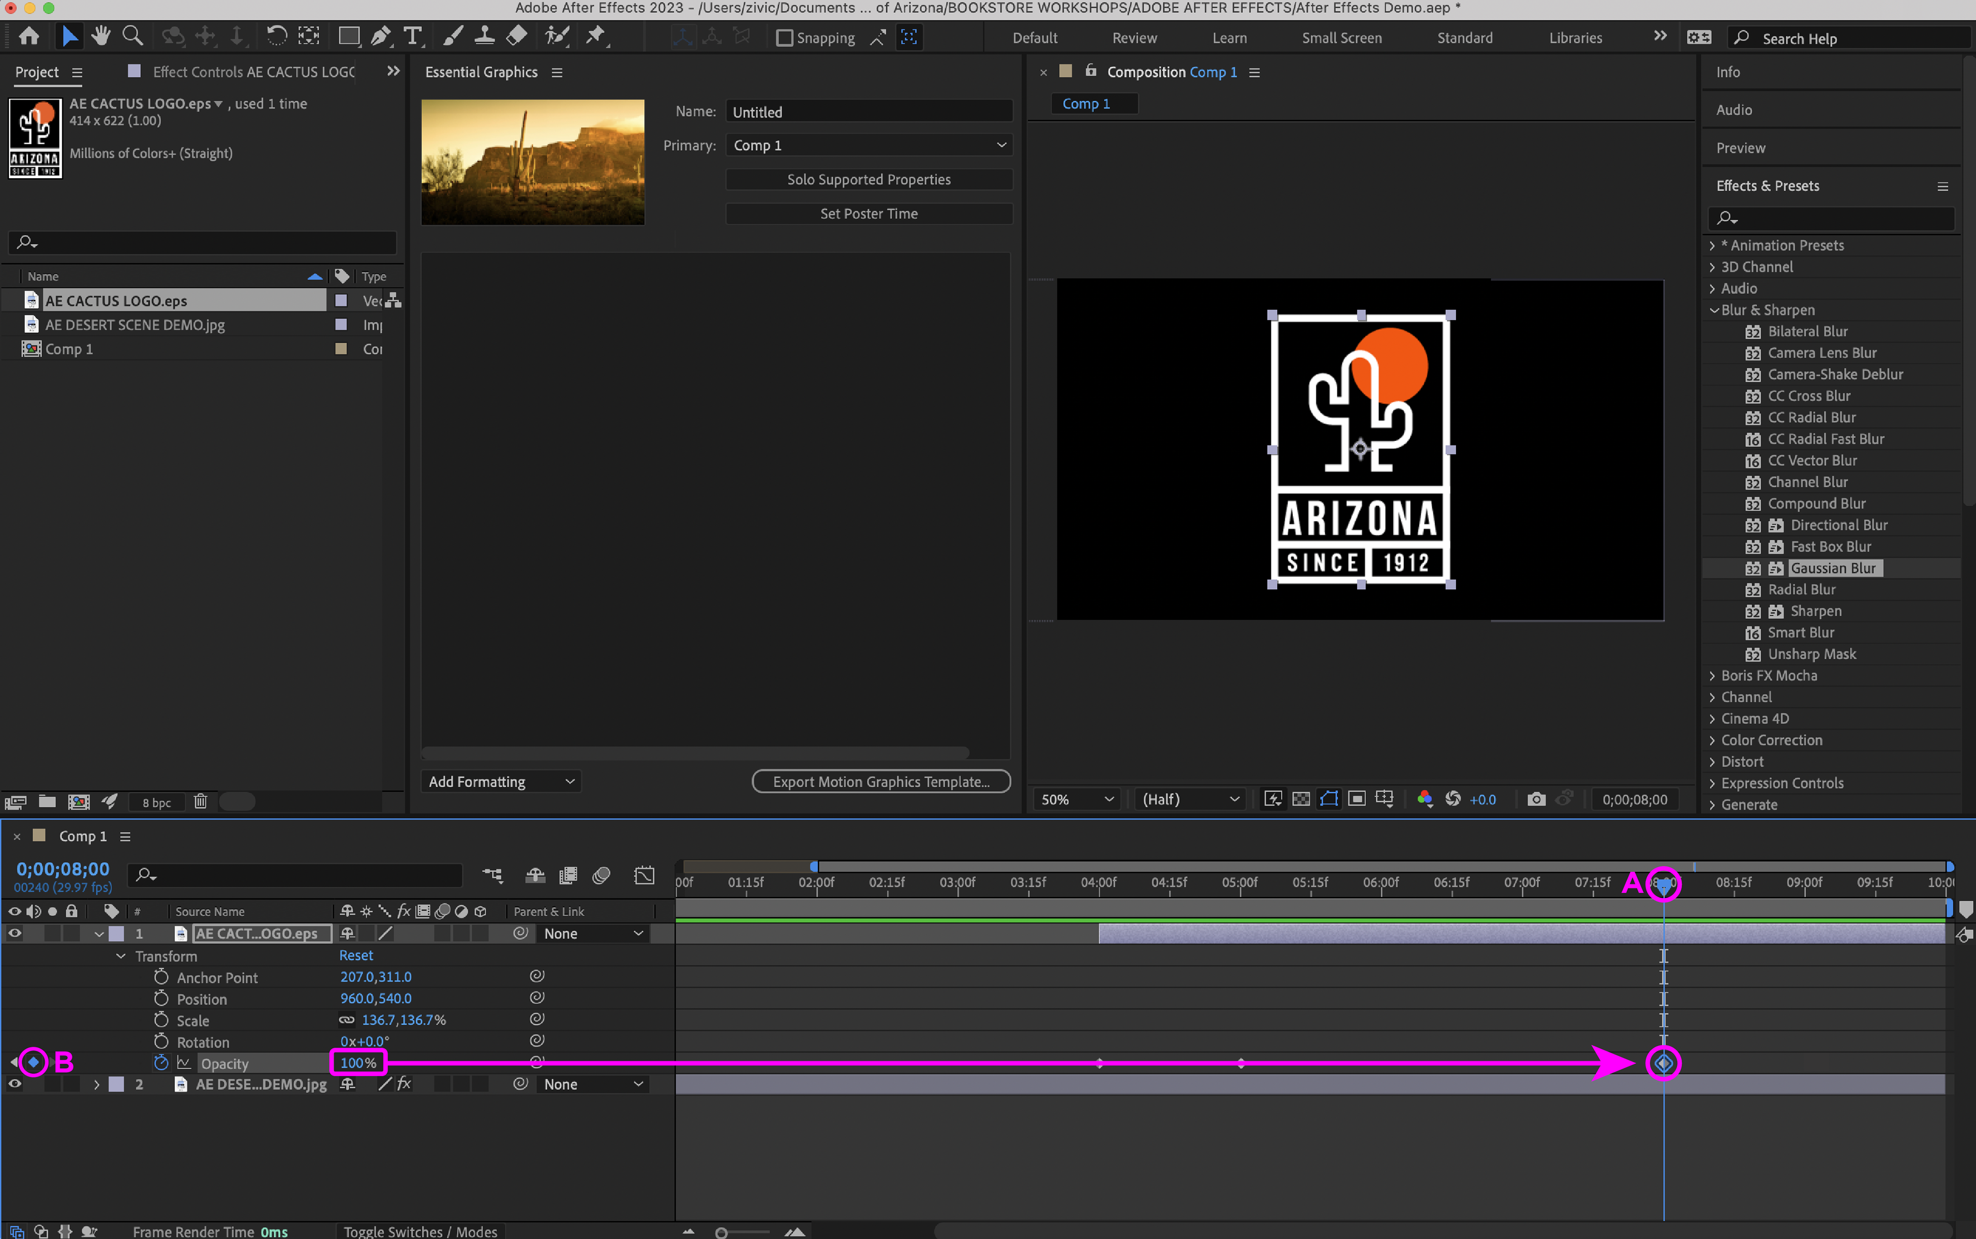Toggle the Opacity stopwatch
This screenshot has width=1976, height=1239.
click(161, 1063)
